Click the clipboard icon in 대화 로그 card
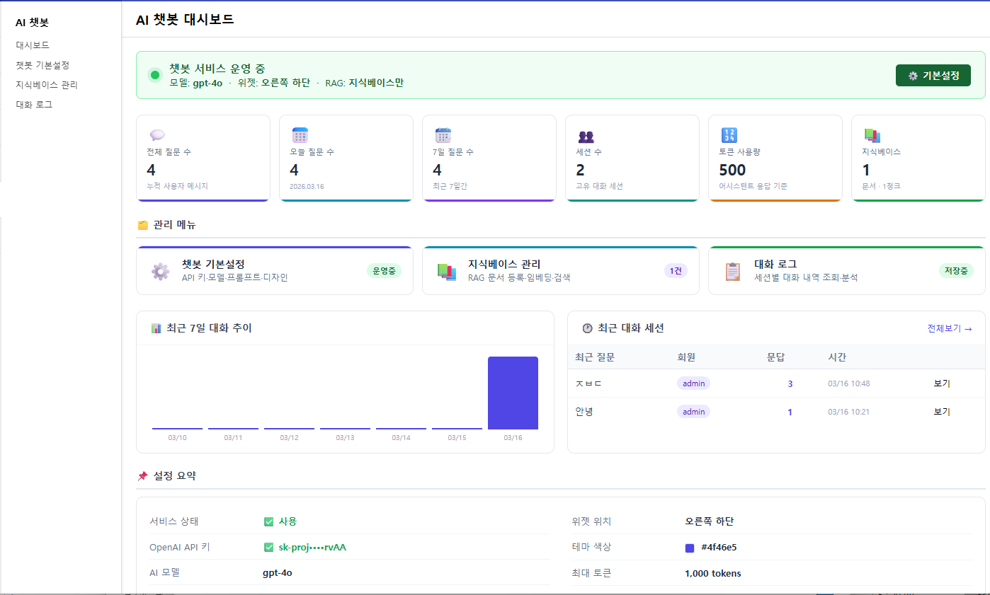990x595 pixels. click(733, 272)
